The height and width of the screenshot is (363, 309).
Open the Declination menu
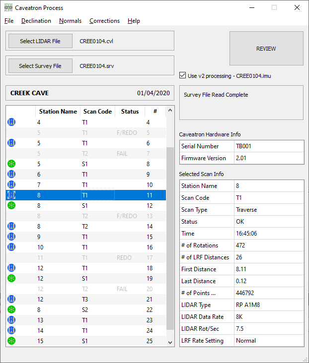(36, 21)
